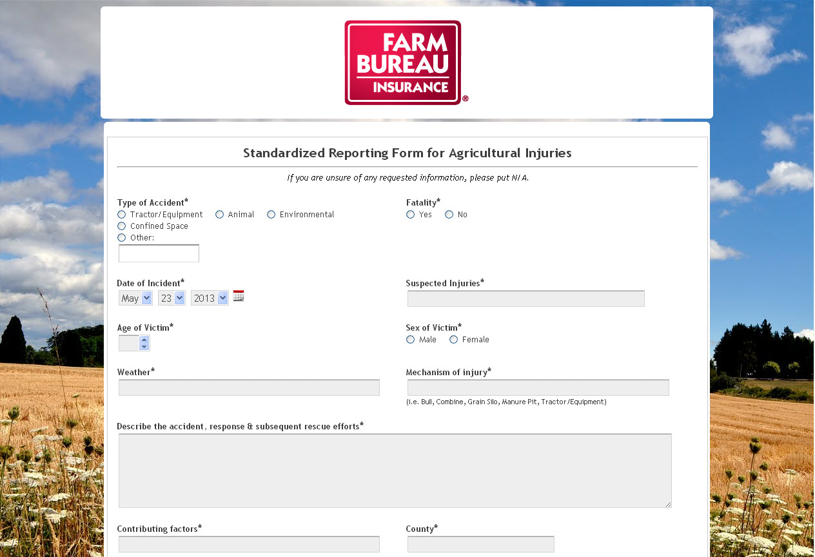Viewport: 815px width, 557px height.
Task: Open the month dropdown showing May
Action: pyautogui.click(x=135, y=298)
